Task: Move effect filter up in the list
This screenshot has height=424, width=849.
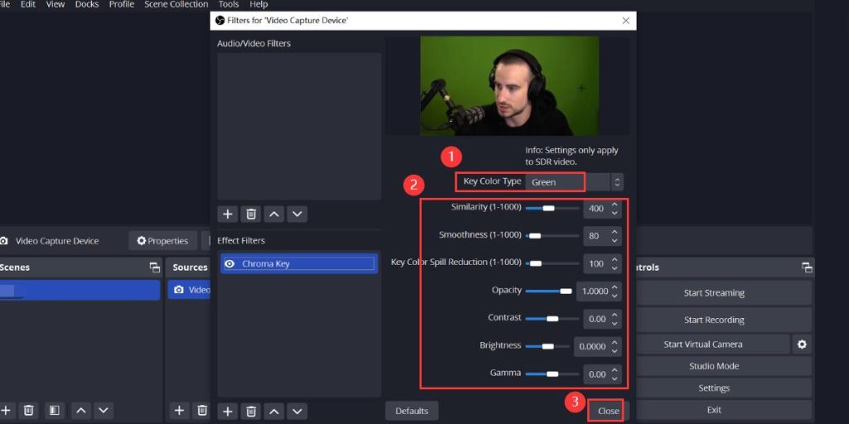Action: coord(274,411)
